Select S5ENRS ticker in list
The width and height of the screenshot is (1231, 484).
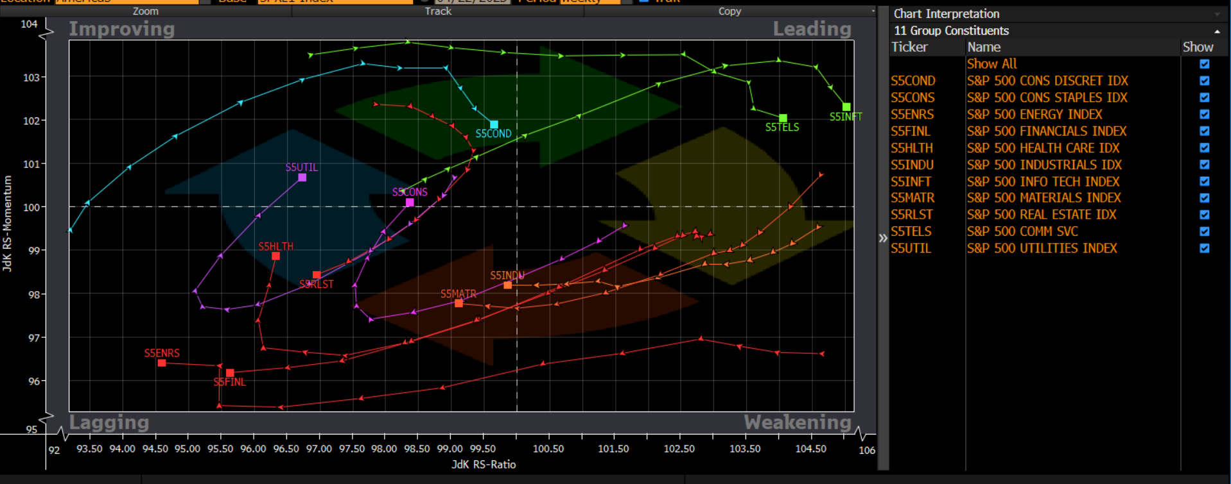pos(912,114)
